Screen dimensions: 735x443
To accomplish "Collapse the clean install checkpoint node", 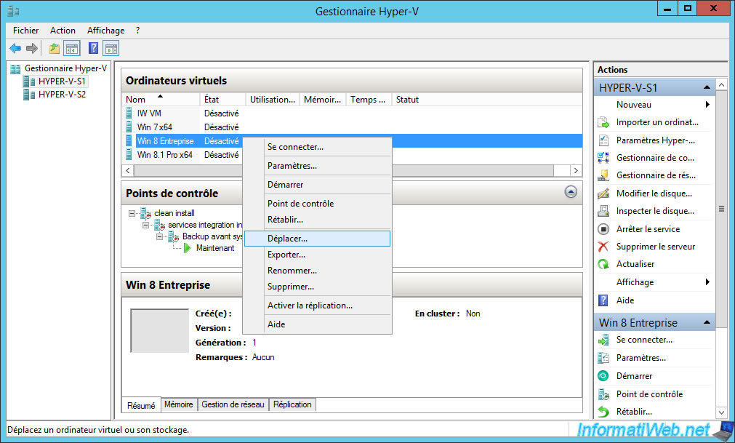I will [x=132, y=213].
